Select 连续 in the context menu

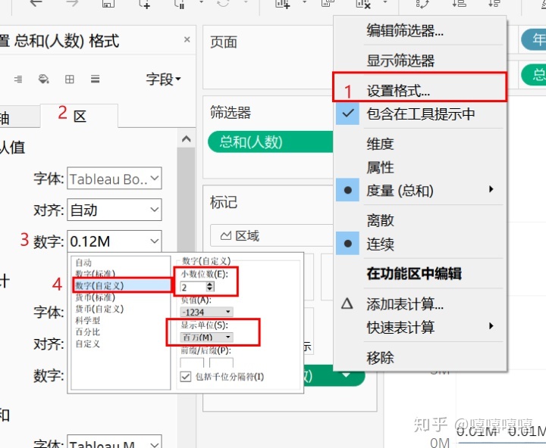click(x=419, y=244)
